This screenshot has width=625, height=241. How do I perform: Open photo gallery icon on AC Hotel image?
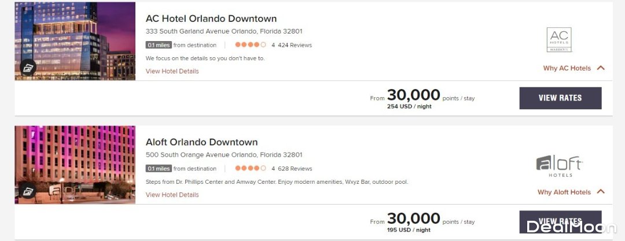tap(28, 68)
